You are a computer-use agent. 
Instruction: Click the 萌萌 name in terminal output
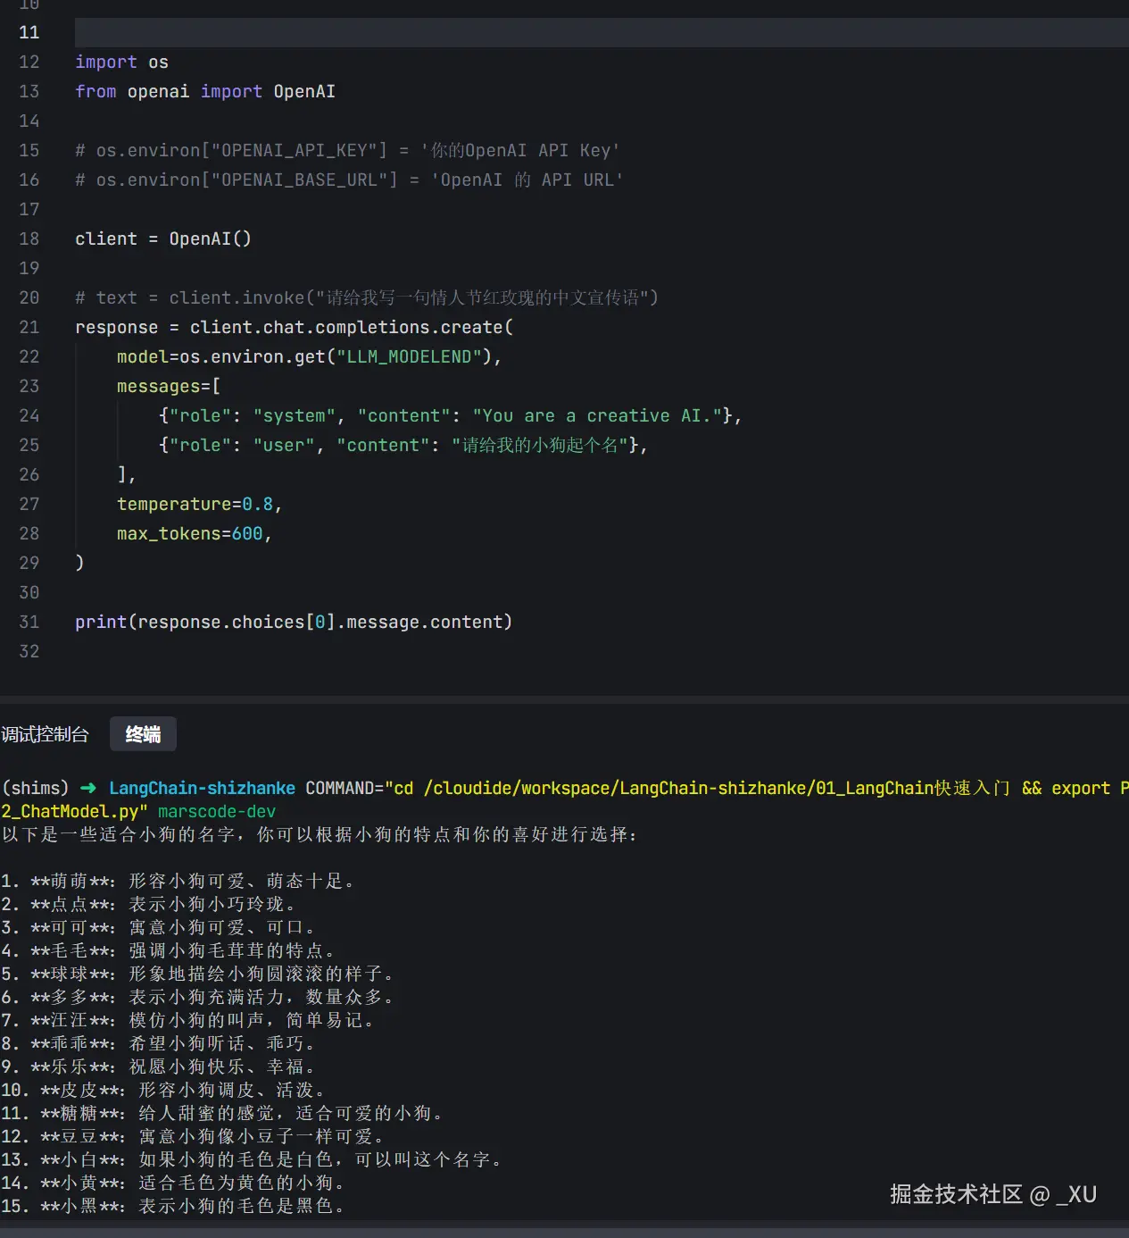[70, 881]
